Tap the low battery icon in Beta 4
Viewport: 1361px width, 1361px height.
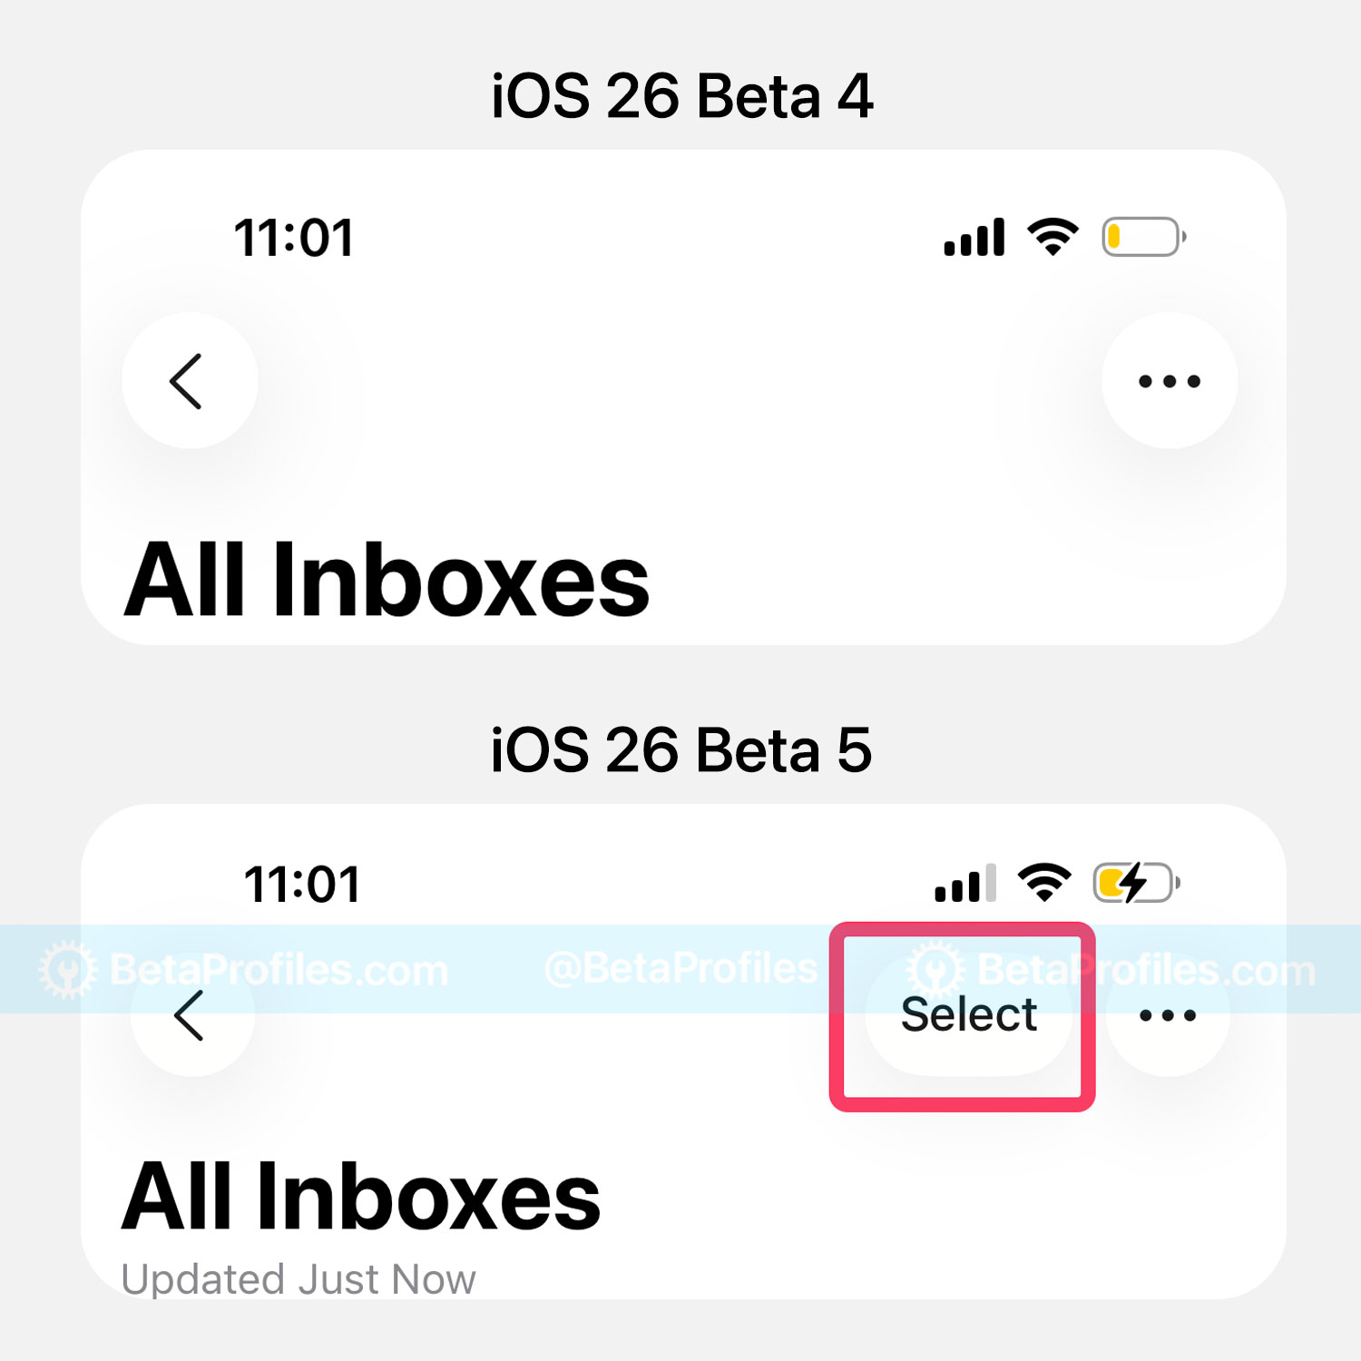pyautogui.click(x=1144, y=238)
